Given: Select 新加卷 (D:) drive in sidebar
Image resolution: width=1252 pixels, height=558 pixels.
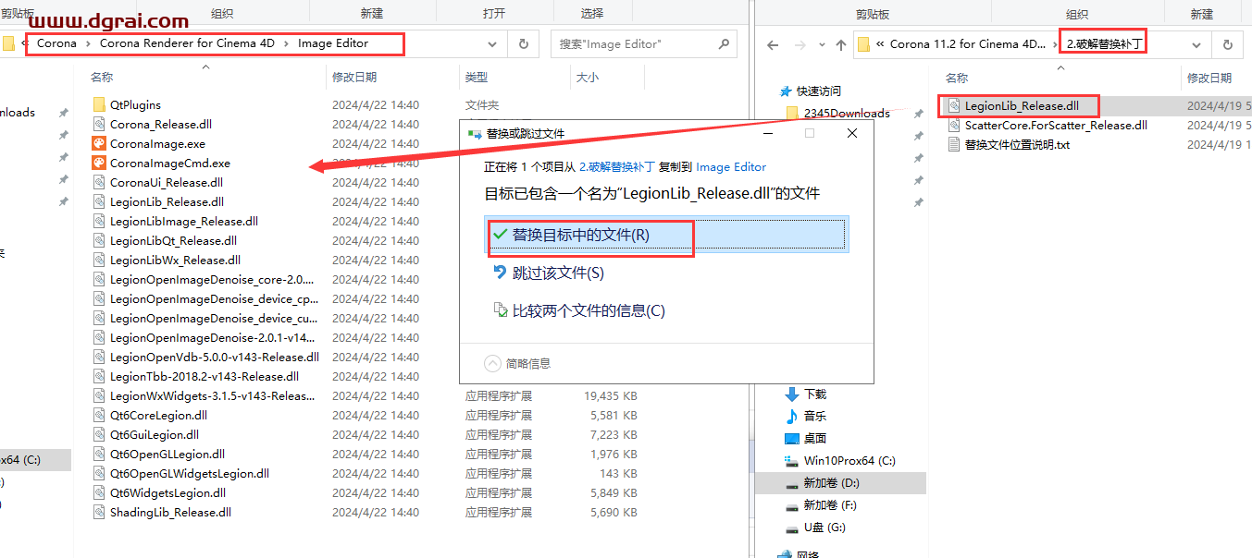Looking at the screenshot, I should tap(830, 482).
